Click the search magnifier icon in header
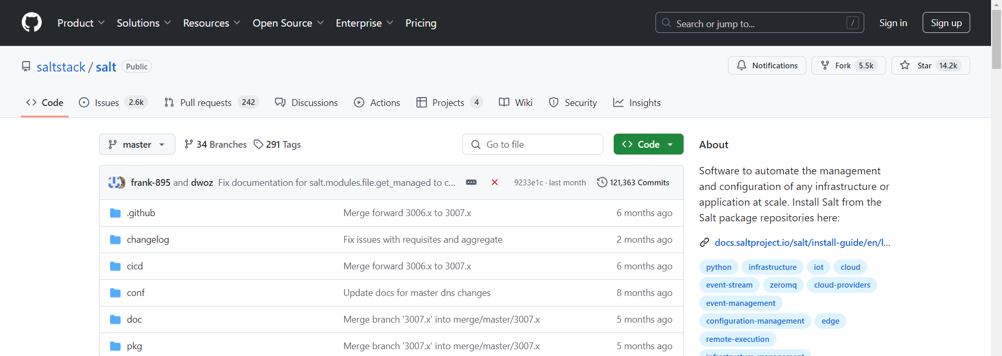The image size is (1002, 356). pyautogui.click(x=666, y=22)
